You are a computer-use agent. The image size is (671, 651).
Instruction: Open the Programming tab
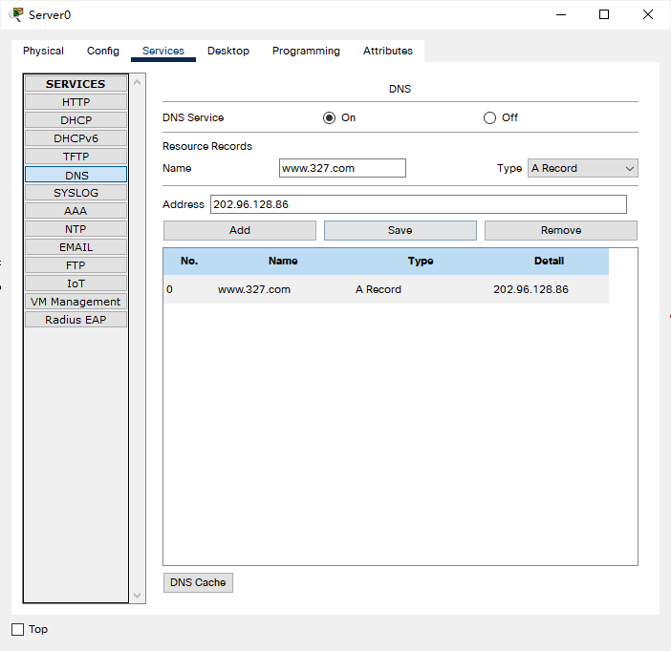point(306,51)
